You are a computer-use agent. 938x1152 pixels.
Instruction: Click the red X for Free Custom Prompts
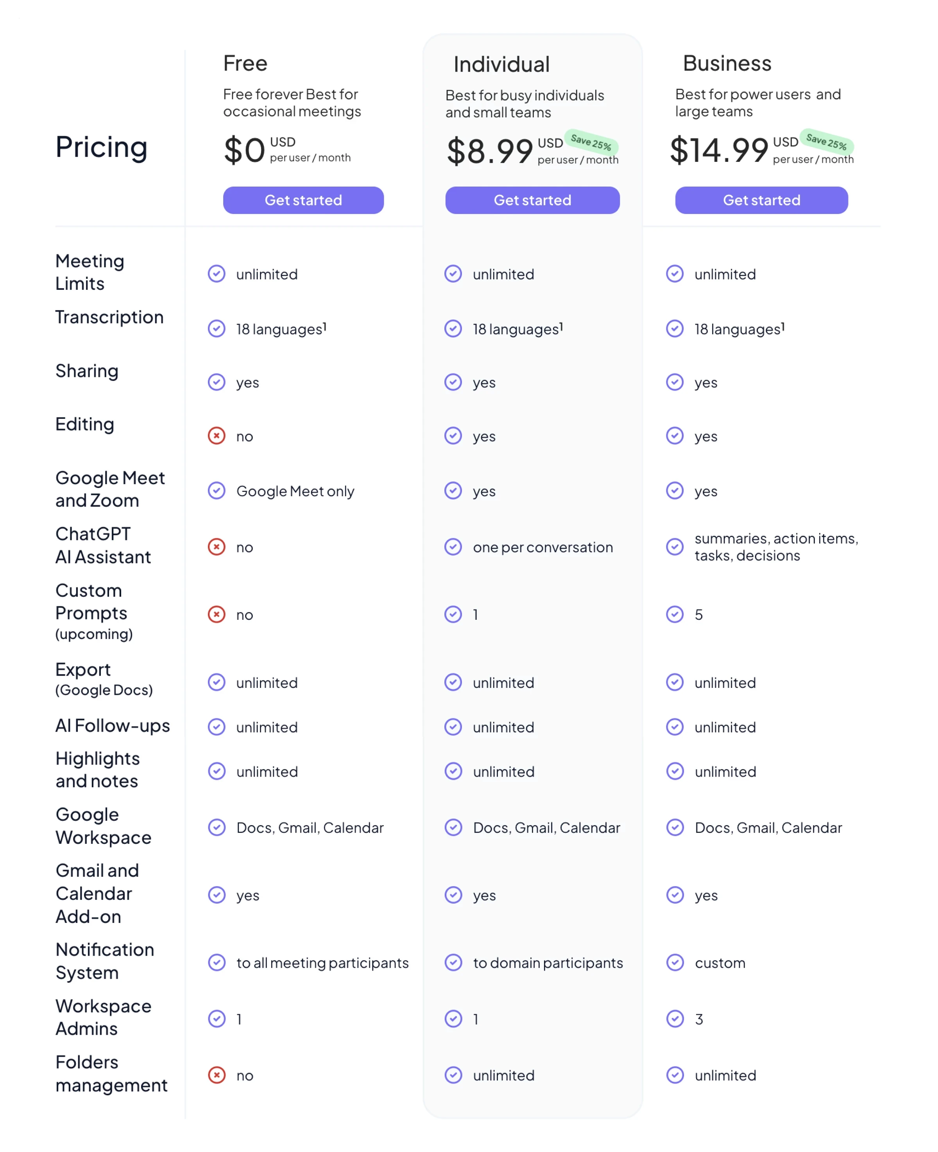tap(217, 614)
